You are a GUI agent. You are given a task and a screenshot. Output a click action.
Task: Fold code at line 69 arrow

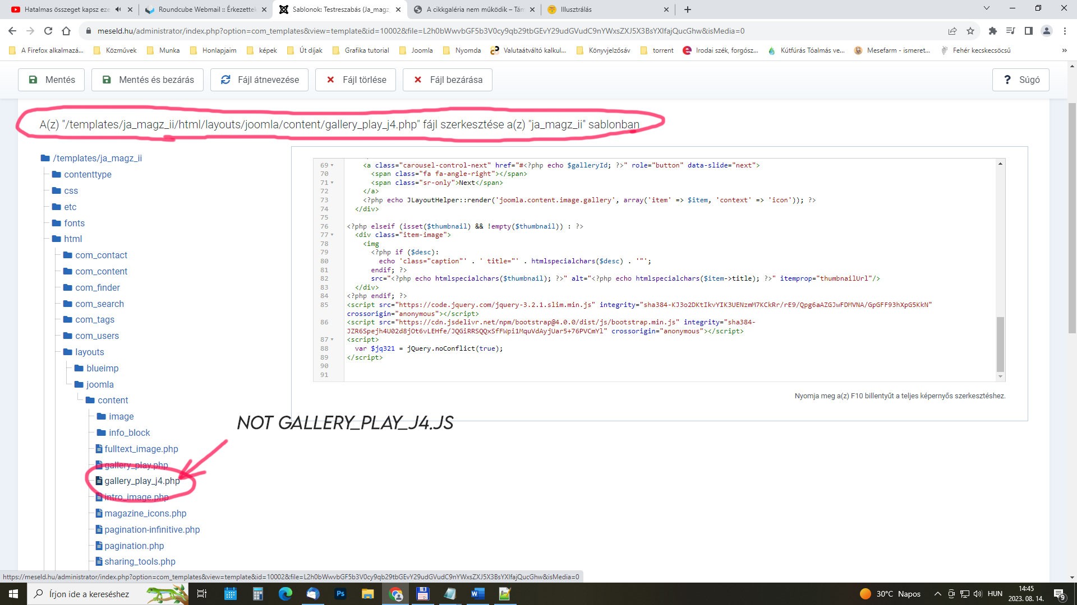click(x=332, y=165)
